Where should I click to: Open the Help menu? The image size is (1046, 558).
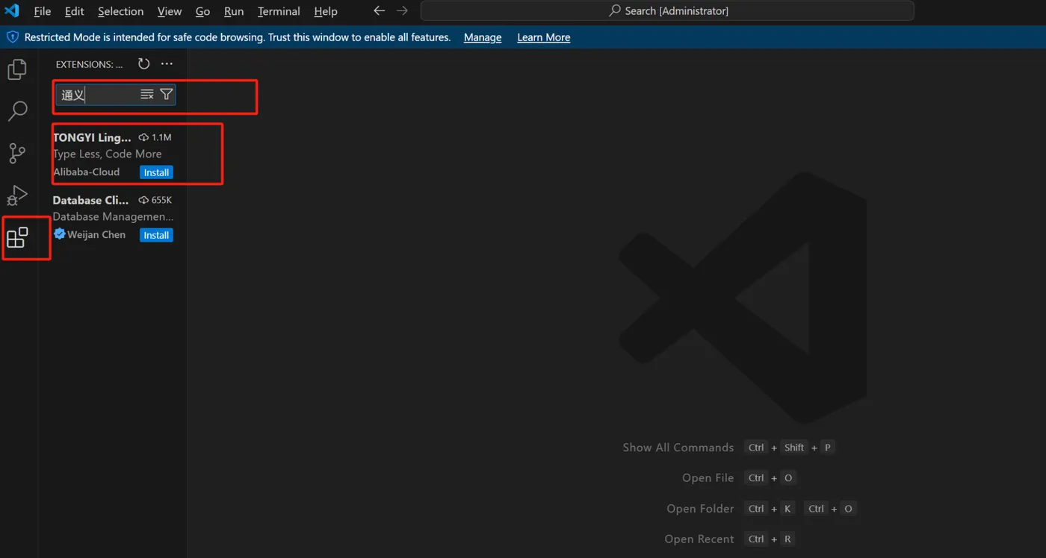point(326,11)
